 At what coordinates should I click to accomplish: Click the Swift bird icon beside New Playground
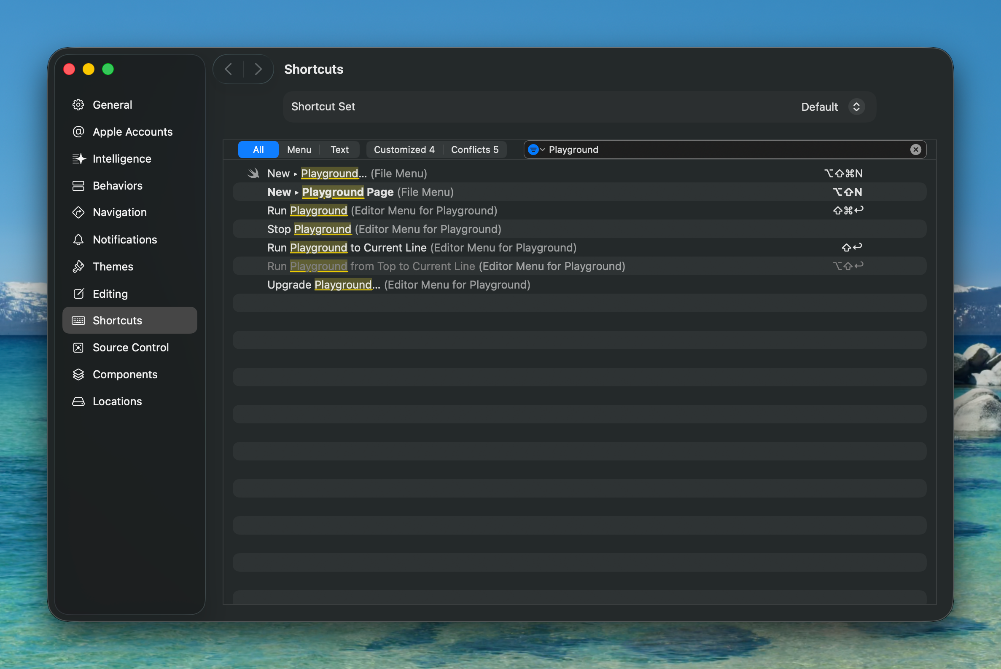[253, 173]
